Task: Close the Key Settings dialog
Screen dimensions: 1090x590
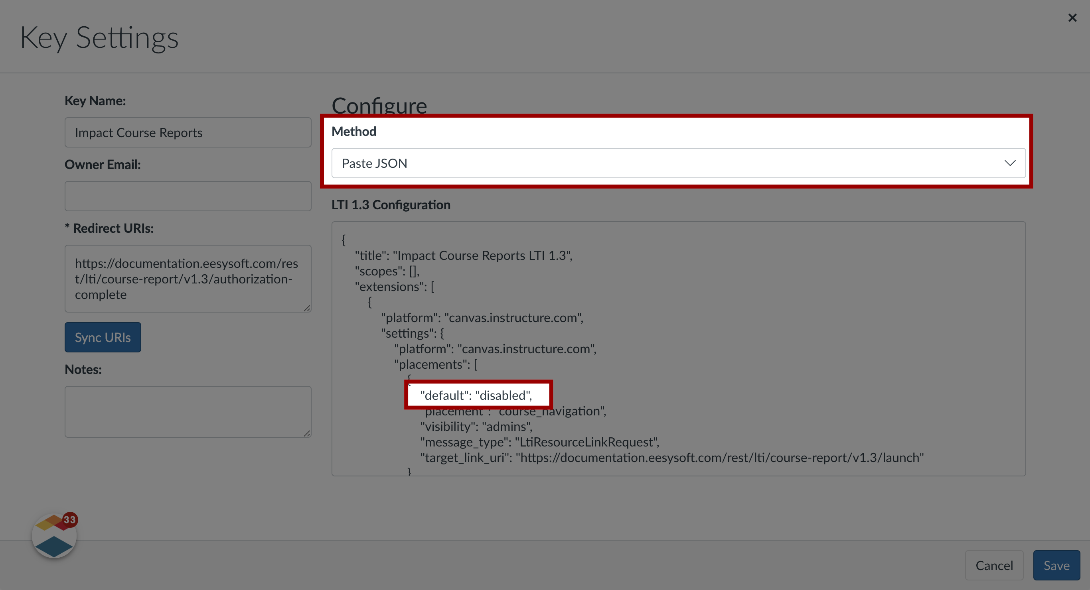Action: coord(1072,18)
